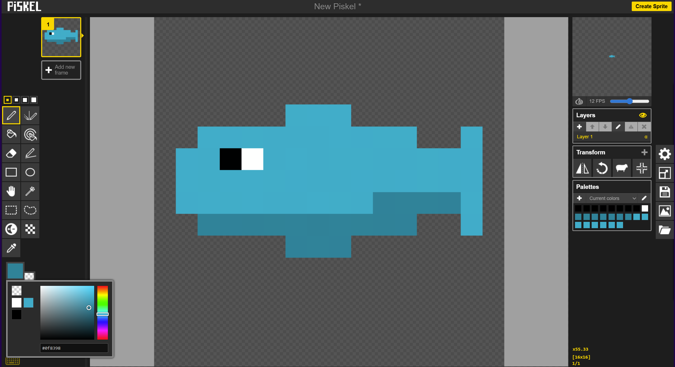
Task: Open the Resize settings panel
Action: pyautogui.click(x=665, y=173)
